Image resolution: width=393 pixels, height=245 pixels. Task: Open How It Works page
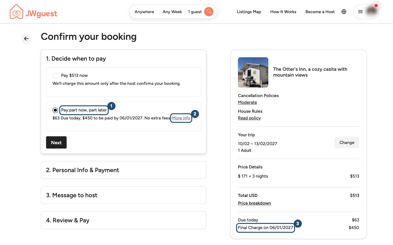[283, 12]
